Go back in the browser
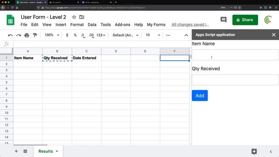Image resolution: width=279 pixels, height=157 pixels. coord(3,7)
